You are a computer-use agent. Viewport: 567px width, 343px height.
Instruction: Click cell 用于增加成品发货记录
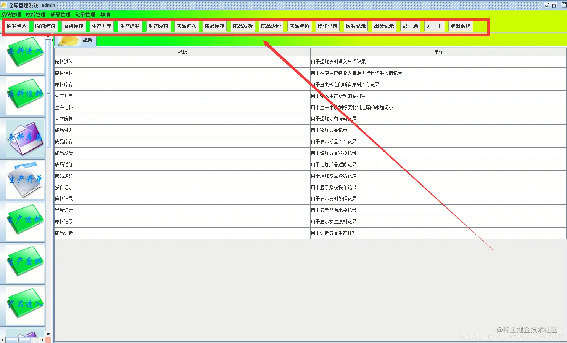[438, 153]
